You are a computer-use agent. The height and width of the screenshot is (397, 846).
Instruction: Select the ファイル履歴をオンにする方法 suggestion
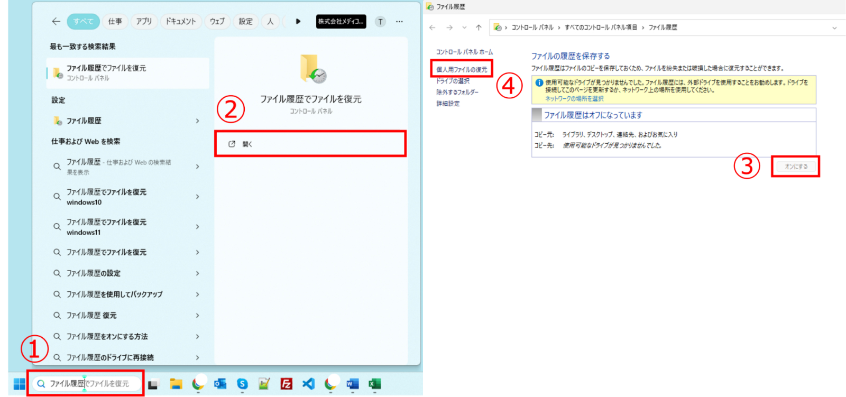coord(128,337)
